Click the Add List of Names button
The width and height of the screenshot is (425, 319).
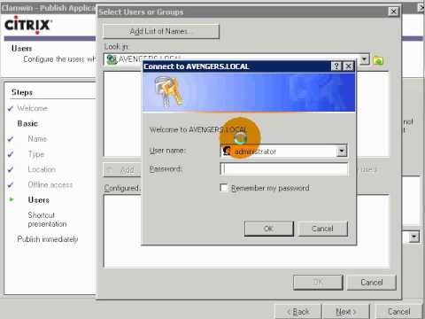pyautogui.click(x=161, y=31)
